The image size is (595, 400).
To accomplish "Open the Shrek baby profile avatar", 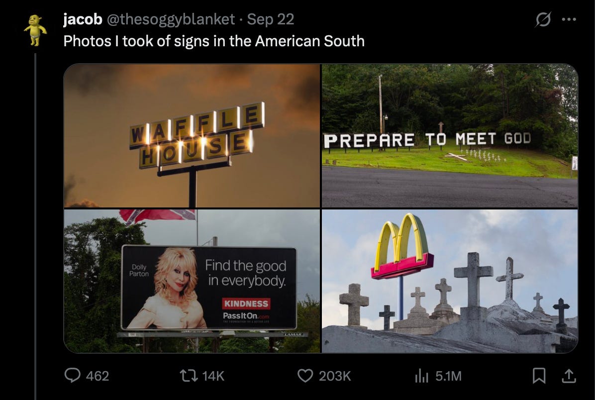I will [x=35, y=30].
